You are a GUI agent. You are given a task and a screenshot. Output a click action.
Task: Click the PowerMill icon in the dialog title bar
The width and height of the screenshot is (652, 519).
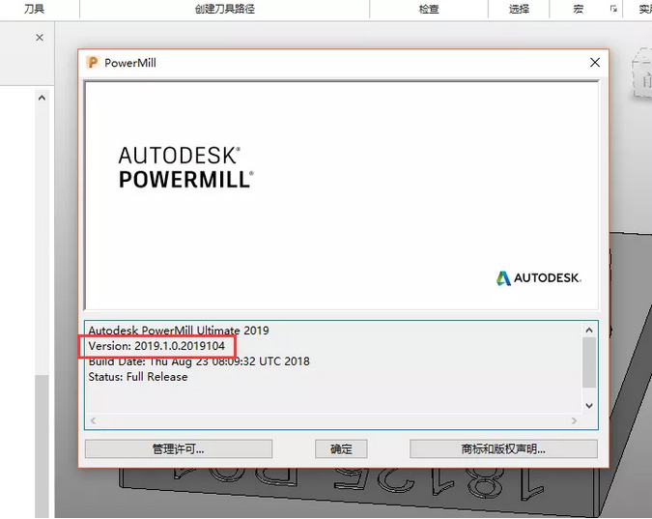tap(93, 63)
